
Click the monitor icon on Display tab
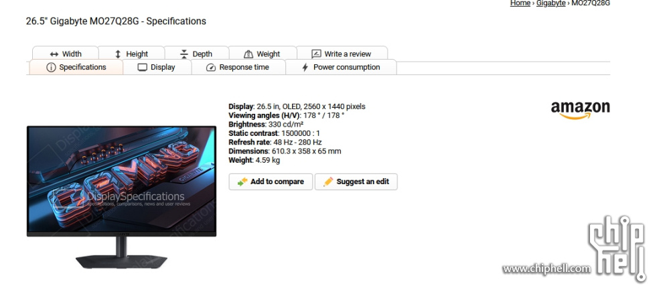coord(143,67)
